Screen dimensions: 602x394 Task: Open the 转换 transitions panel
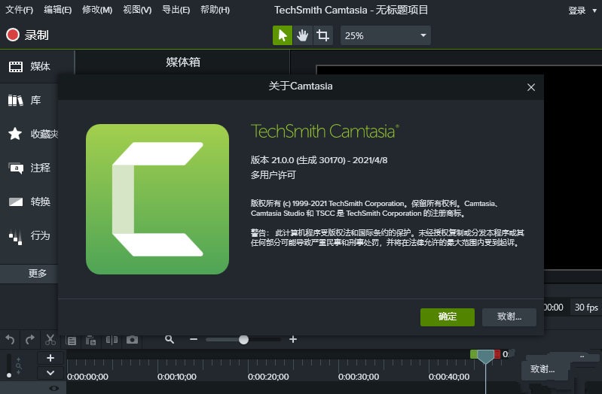(29, 202)
